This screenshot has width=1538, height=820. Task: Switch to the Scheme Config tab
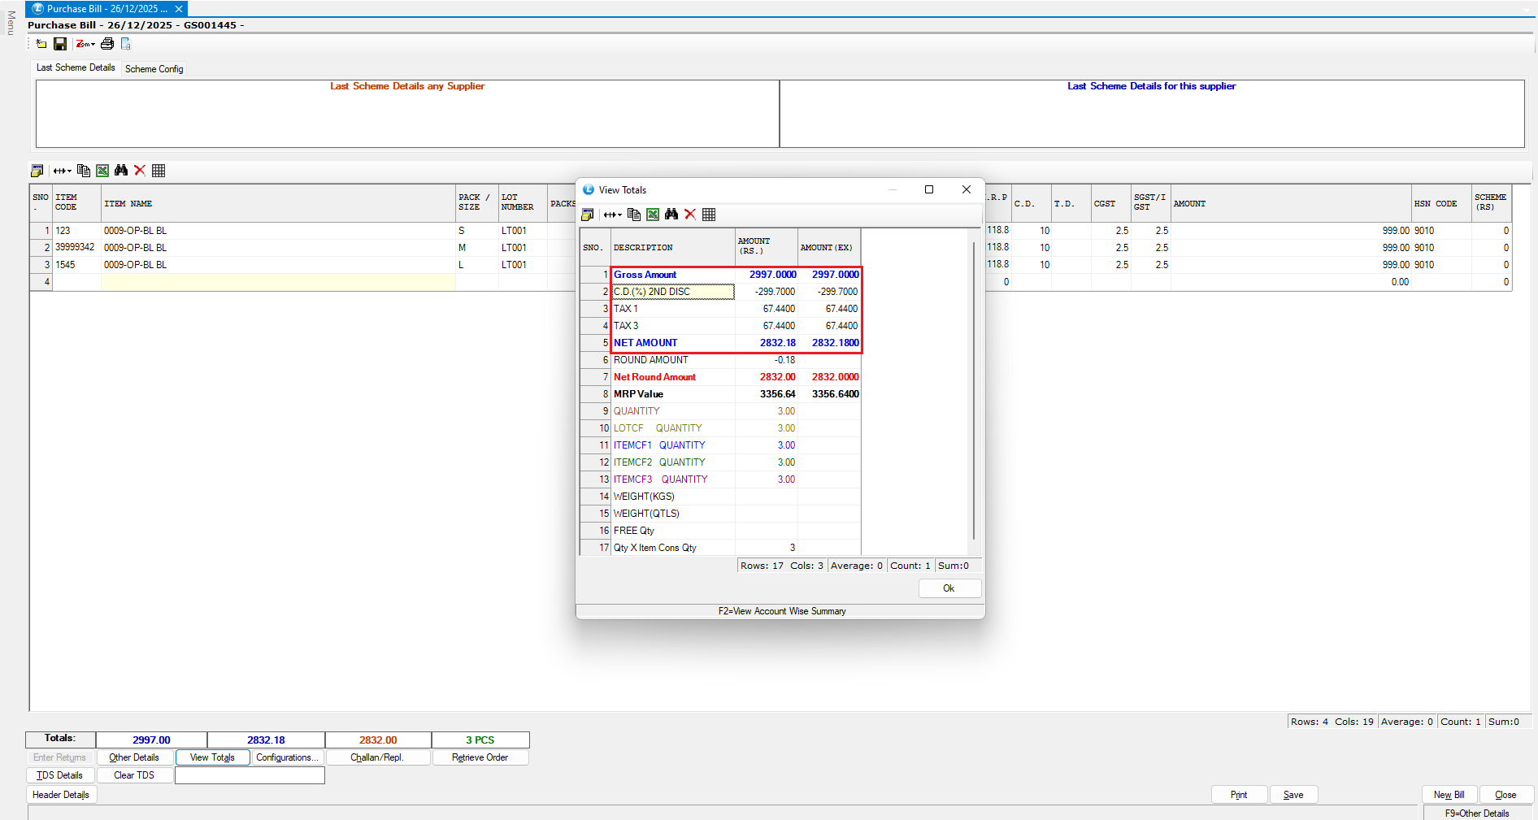pos(154,69)
